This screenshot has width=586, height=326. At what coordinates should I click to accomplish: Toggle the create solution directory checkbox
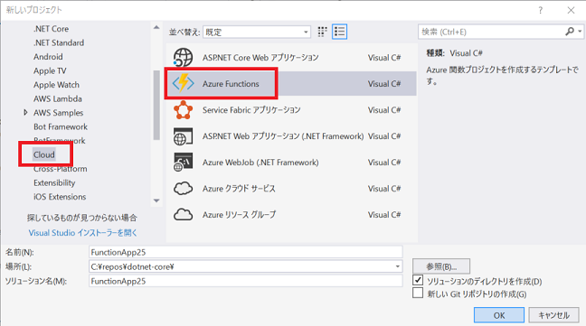coord(418,280)
